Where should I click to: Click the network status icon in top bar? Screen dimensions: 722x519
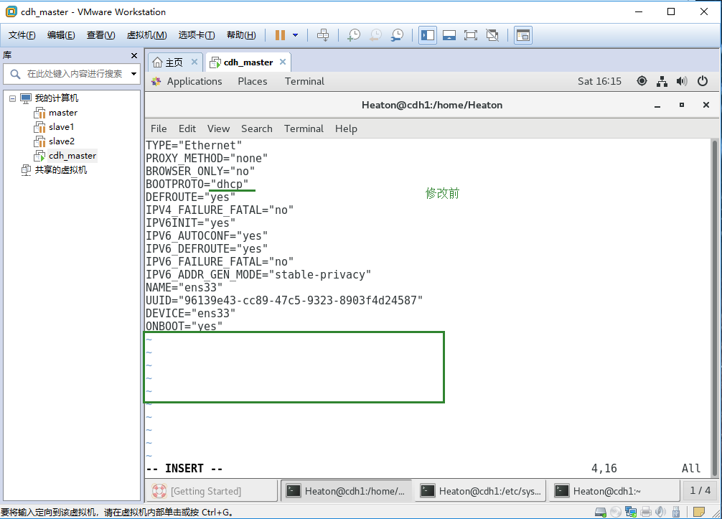click(x=662, y=82)
